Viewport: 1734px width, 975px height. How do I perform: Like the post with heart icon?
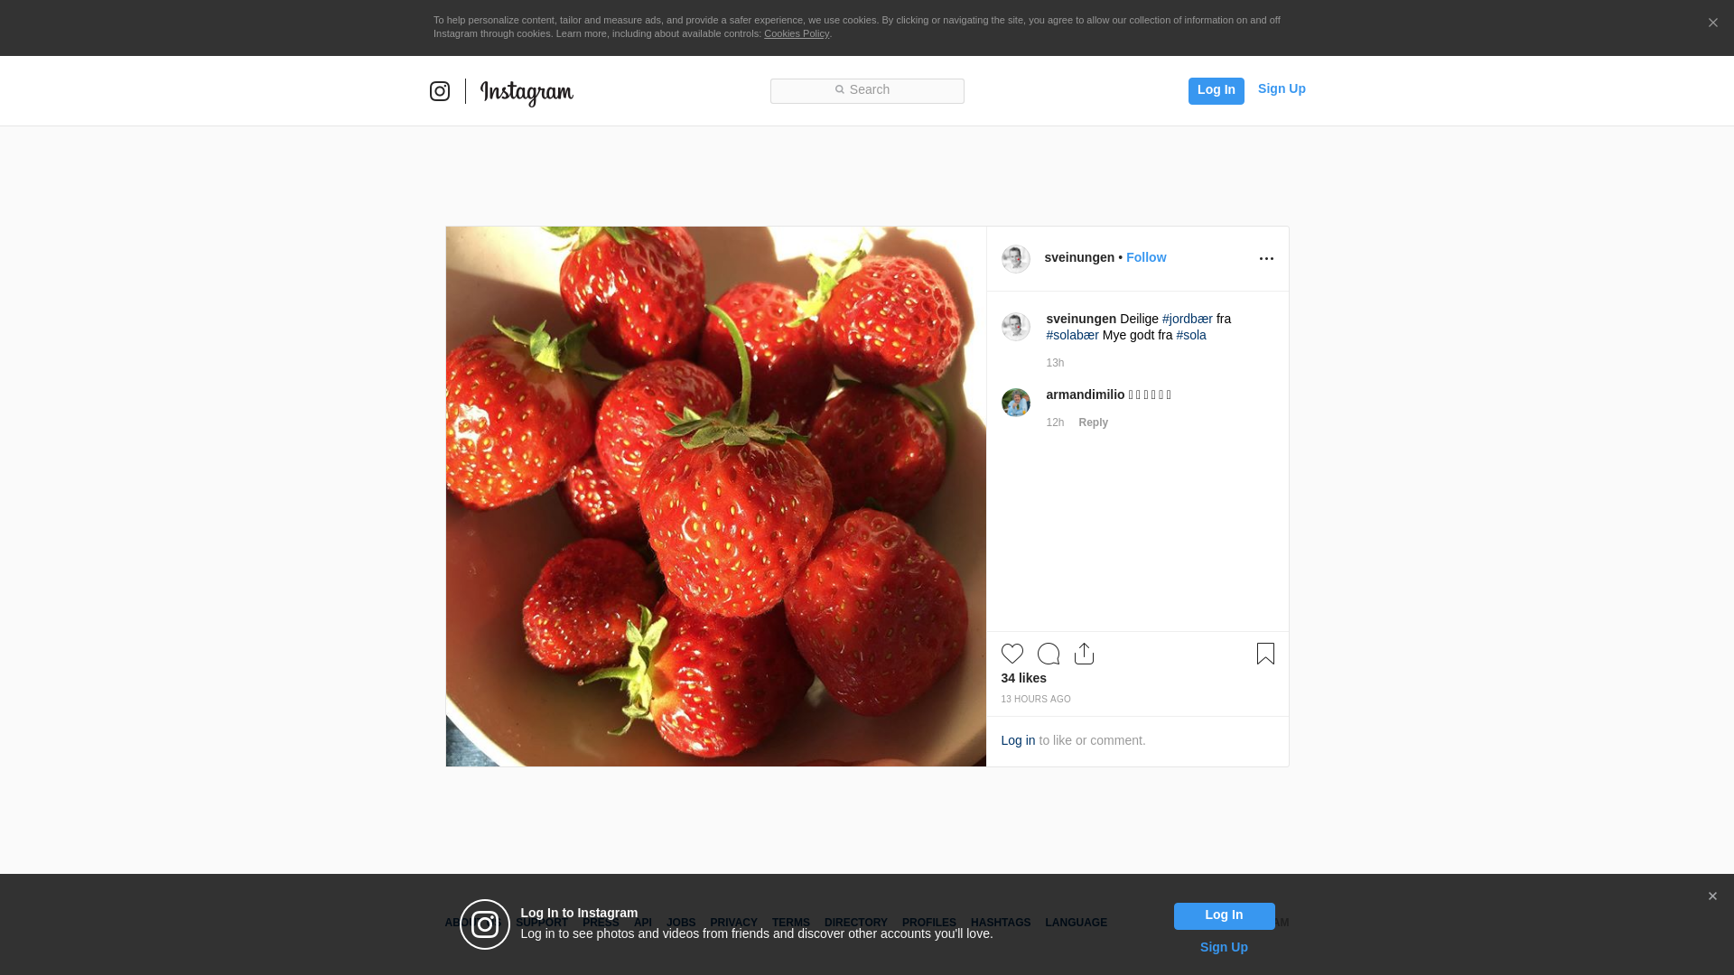tap(1012, 654)
